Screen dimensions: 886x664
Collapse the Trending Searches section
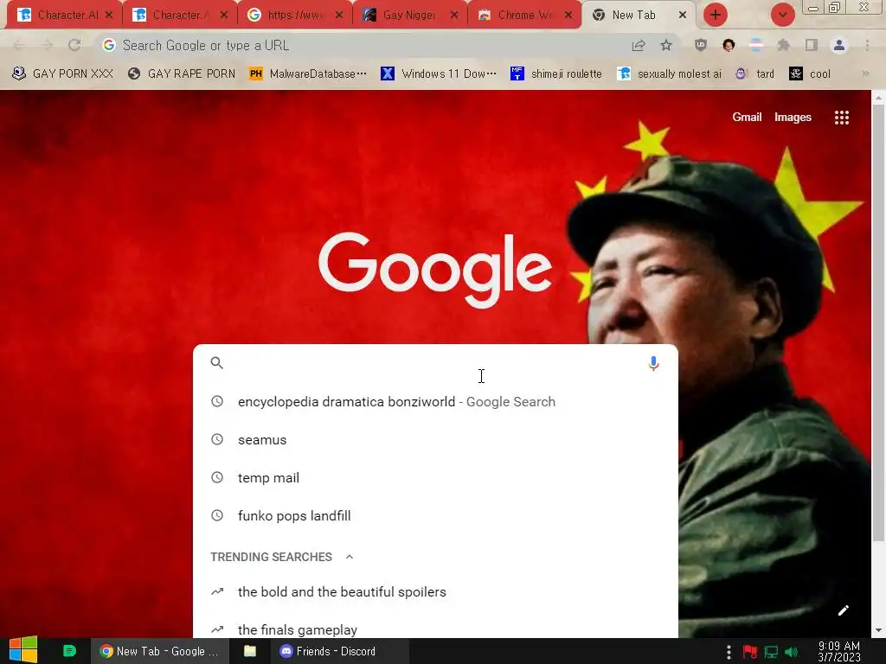[x=350, y=557]
